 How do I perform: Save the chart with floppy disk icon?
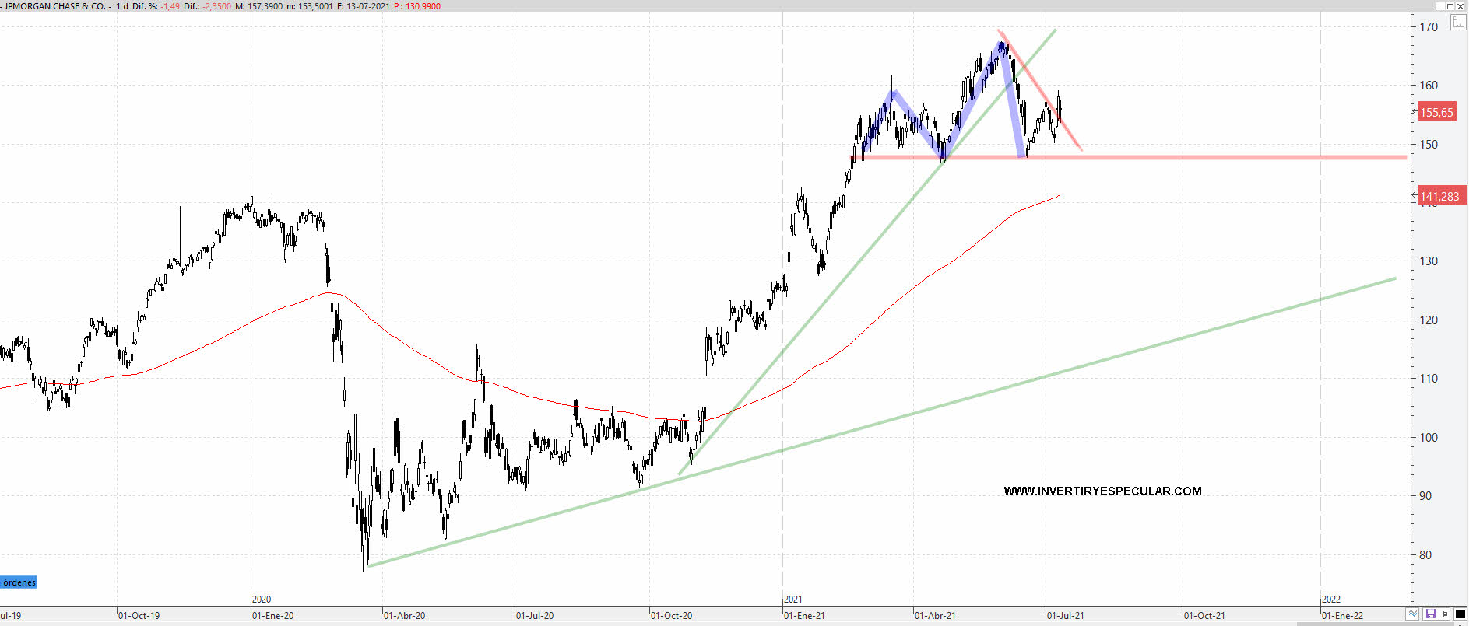(1430, 614)
